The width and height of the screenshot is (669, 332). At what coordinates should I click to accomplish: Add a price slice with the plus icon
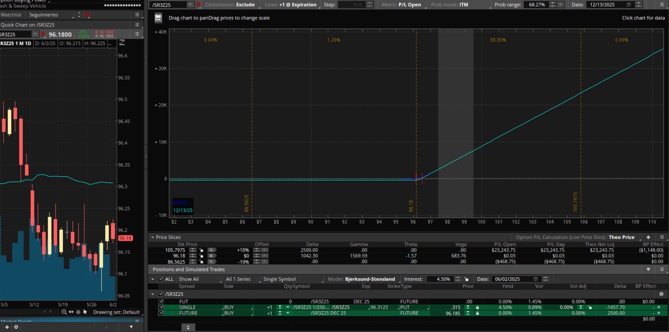(648, 237)
